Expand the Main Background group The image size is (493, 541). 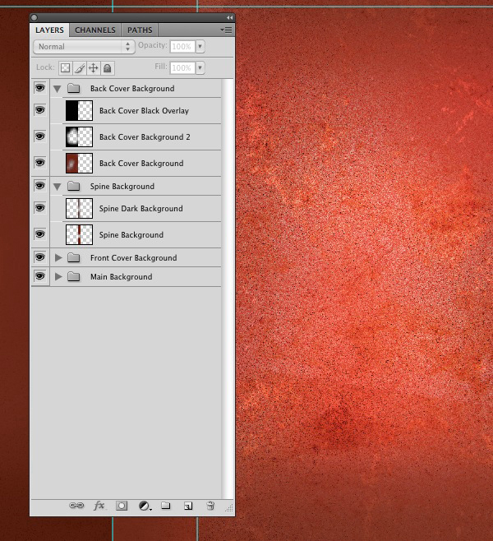[58, 277]
